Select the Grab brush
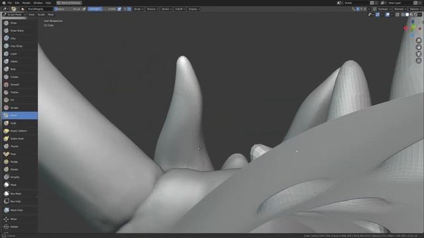This screenshot has width=424, height=238. [19, 123]
